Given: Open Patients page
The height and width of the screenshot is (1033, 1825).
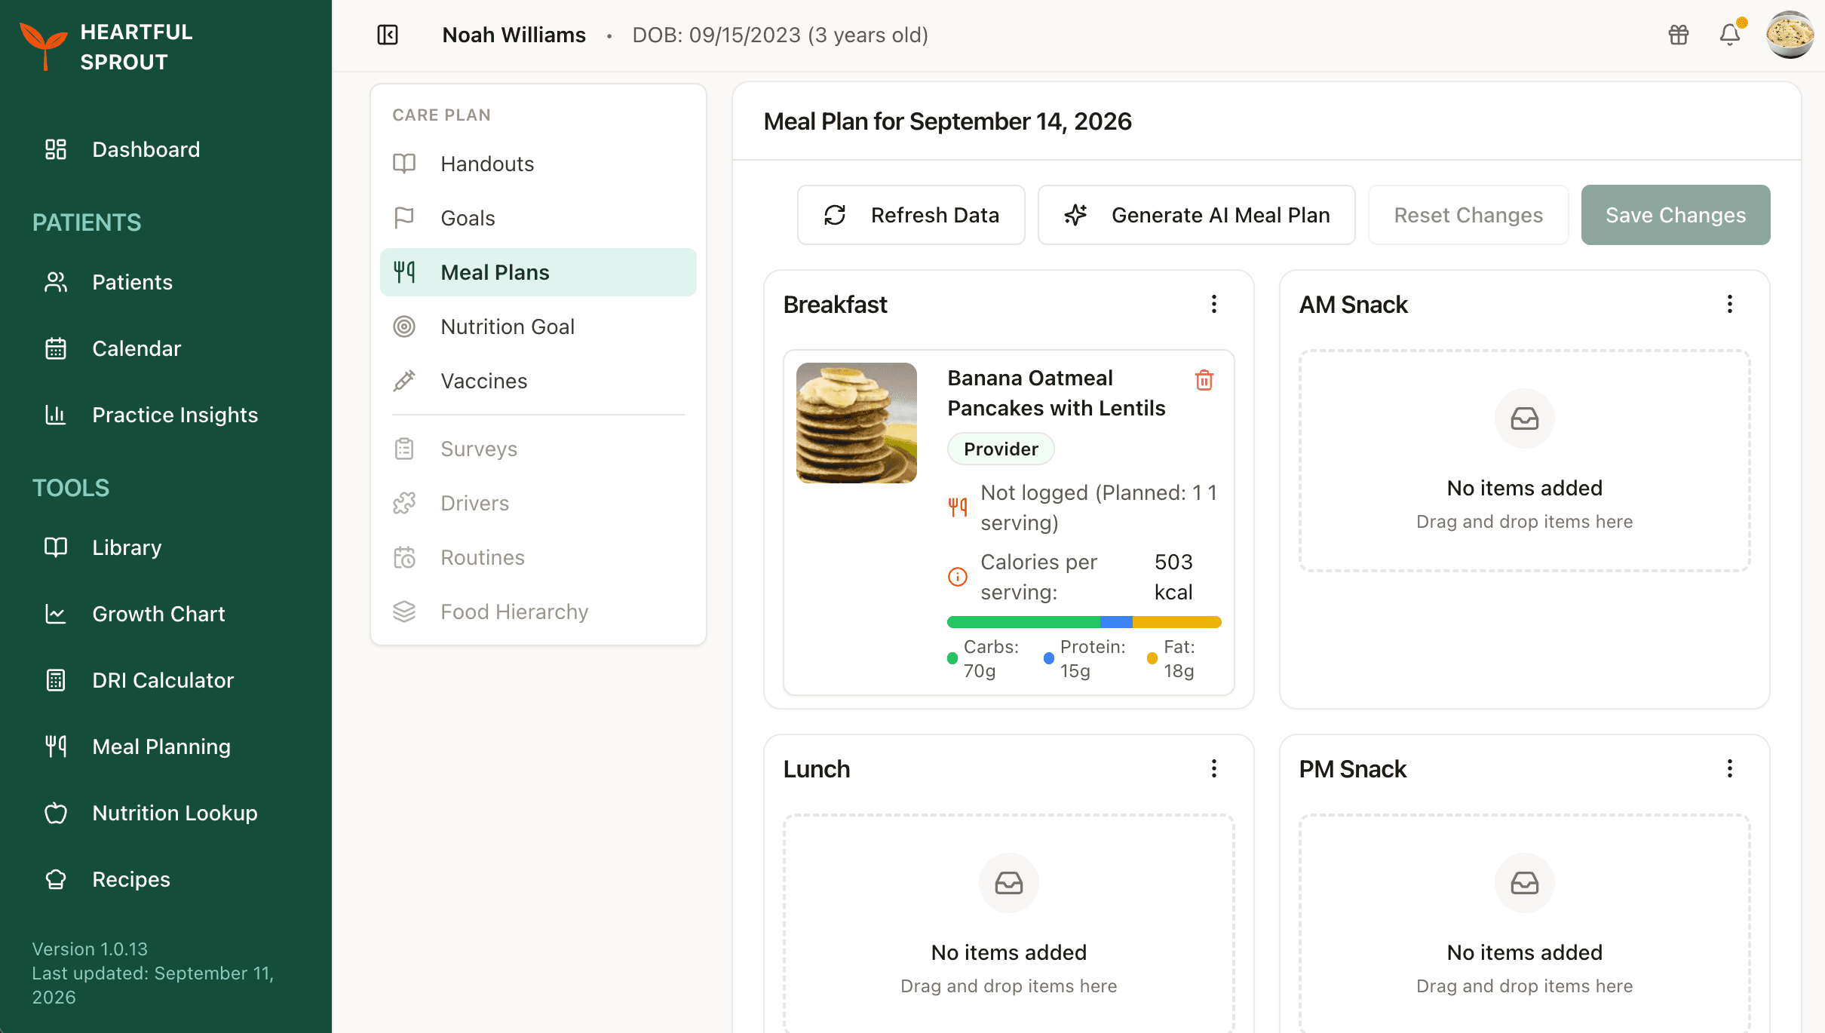Looking at the screenshot, I should pos(166,282).
